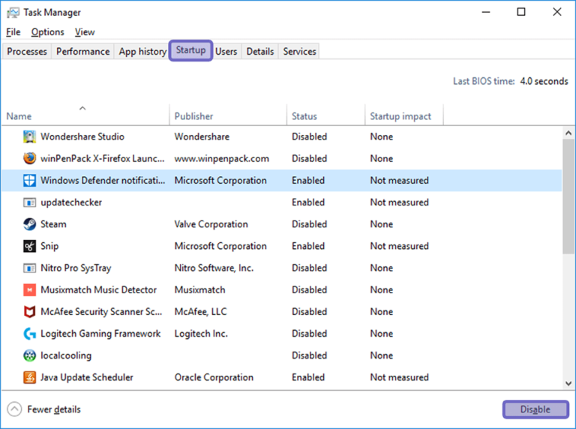Click the Fewer details link text
Screen dimensions: 576x429
pos(54,409)
